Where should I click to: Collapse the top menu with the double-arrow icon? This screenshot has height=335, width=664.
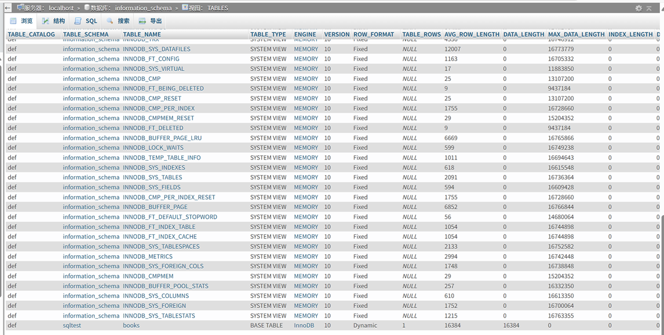click(x=649, y=8)
